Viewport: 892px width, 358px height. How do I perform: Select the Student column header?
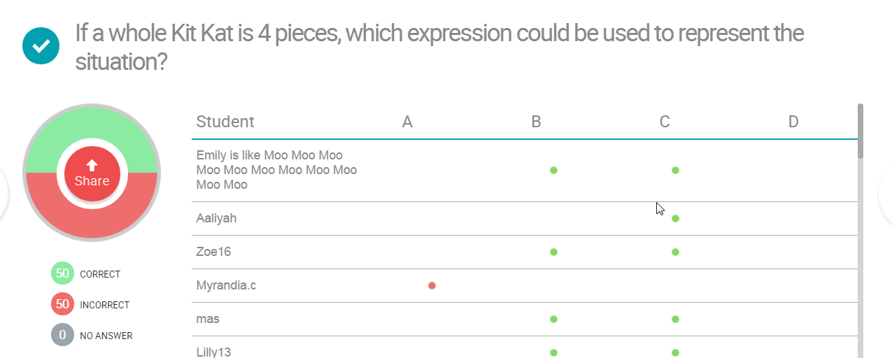pyautogui.click(x=225, y=122)
